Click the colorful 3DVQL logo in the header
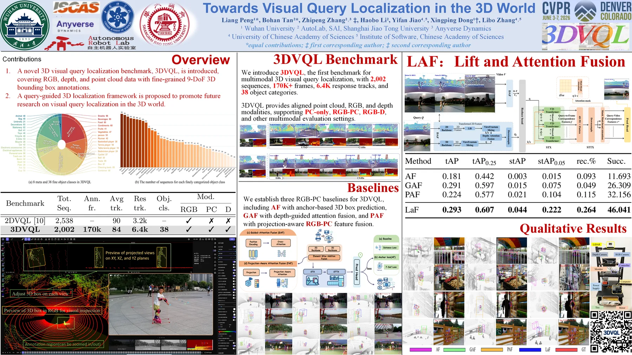Viewport: 632px width, 355px height. (586, 37)
